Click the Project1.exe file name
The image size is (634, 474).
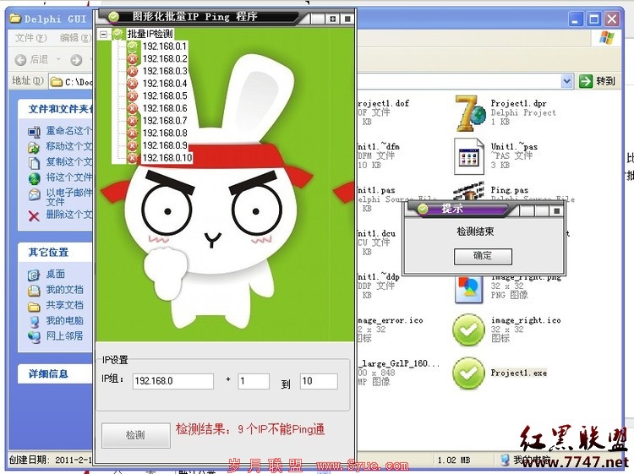[519, 373]
